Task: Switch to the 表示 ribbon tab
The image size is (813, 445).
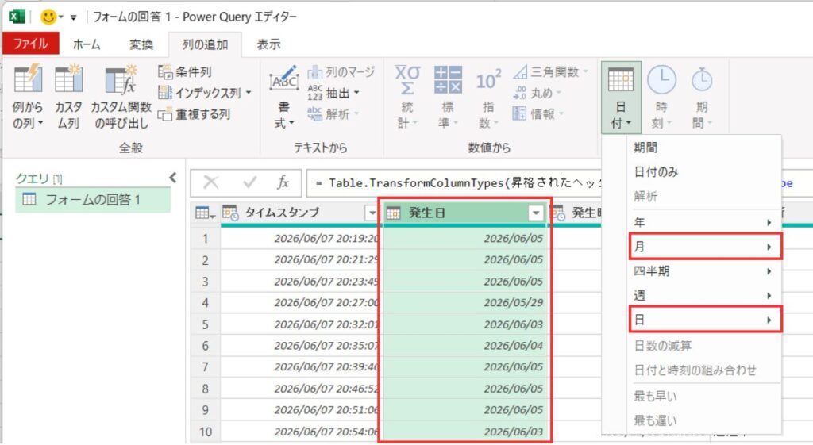Action: point(268,44)
